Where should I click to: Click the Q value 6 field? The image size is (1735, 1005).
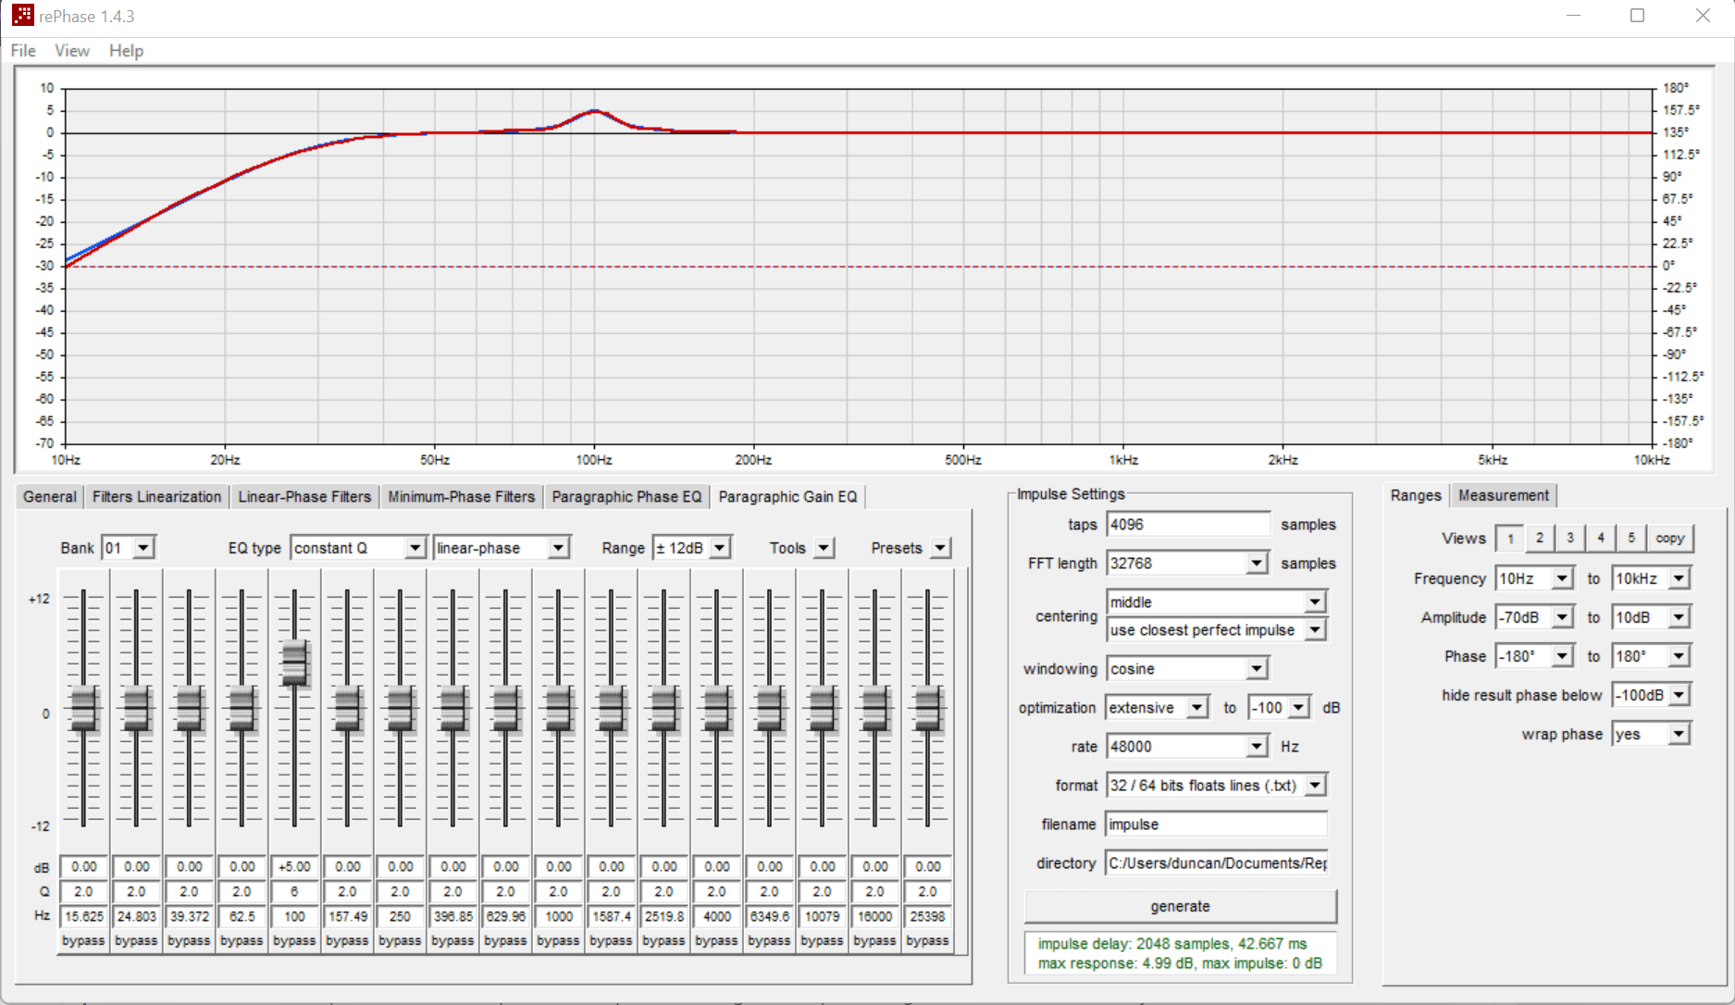(294, 891)
